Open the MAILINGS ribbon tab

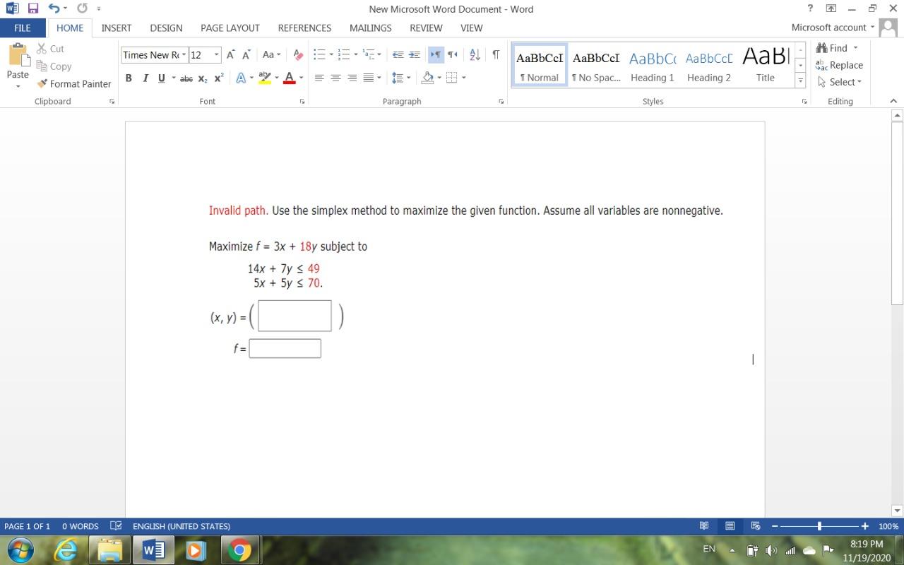point(369,28)
